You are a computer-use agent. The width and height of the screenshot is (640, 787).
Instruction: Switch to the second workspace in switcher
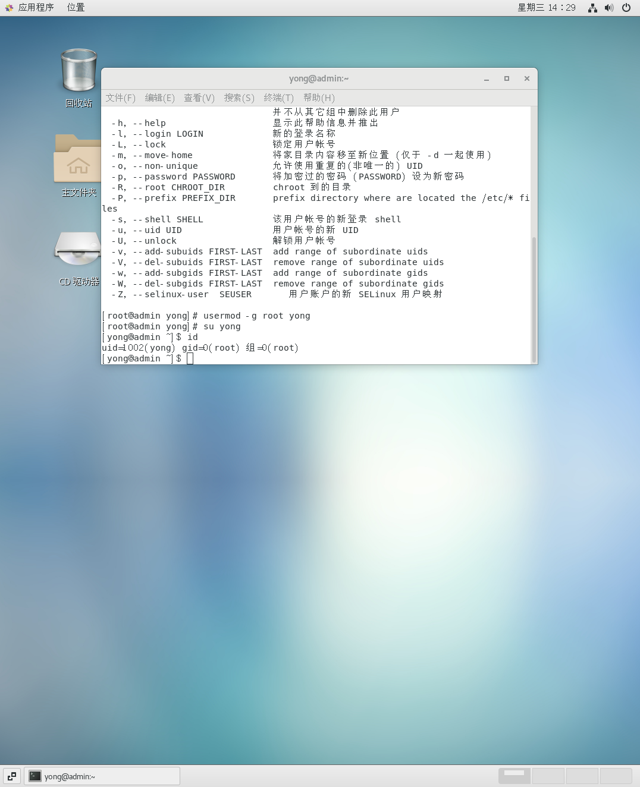pos(548,776)
